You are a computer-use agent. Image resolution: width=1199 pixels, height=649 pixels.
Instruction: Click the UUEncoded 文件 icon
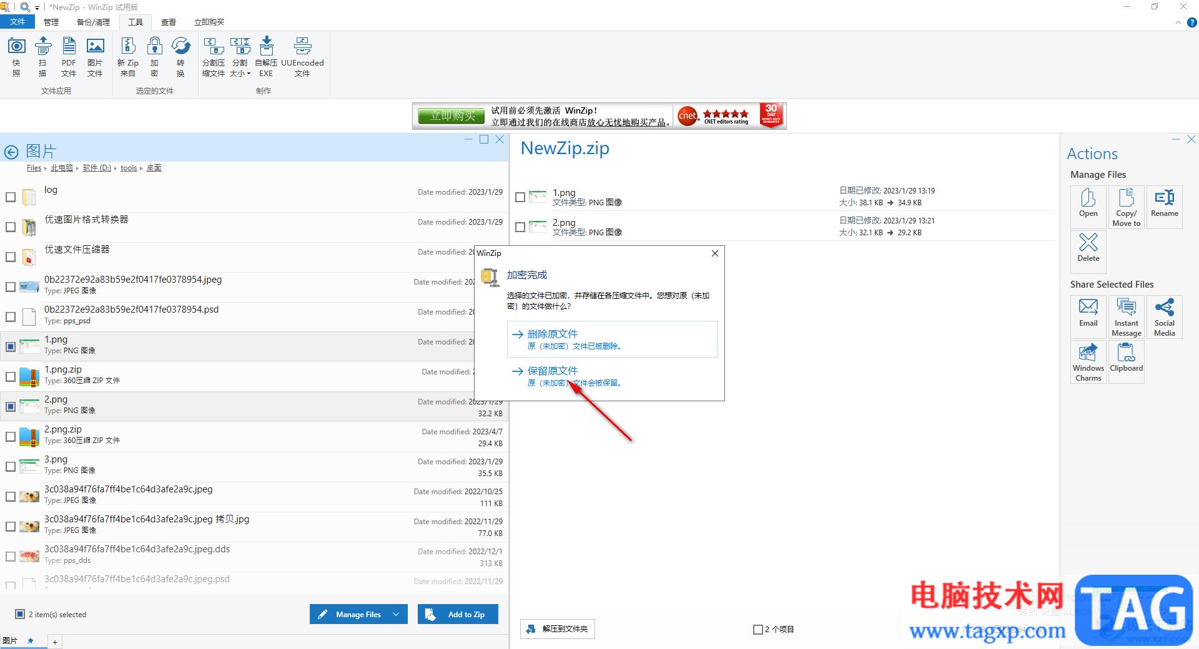click(302, 57)
